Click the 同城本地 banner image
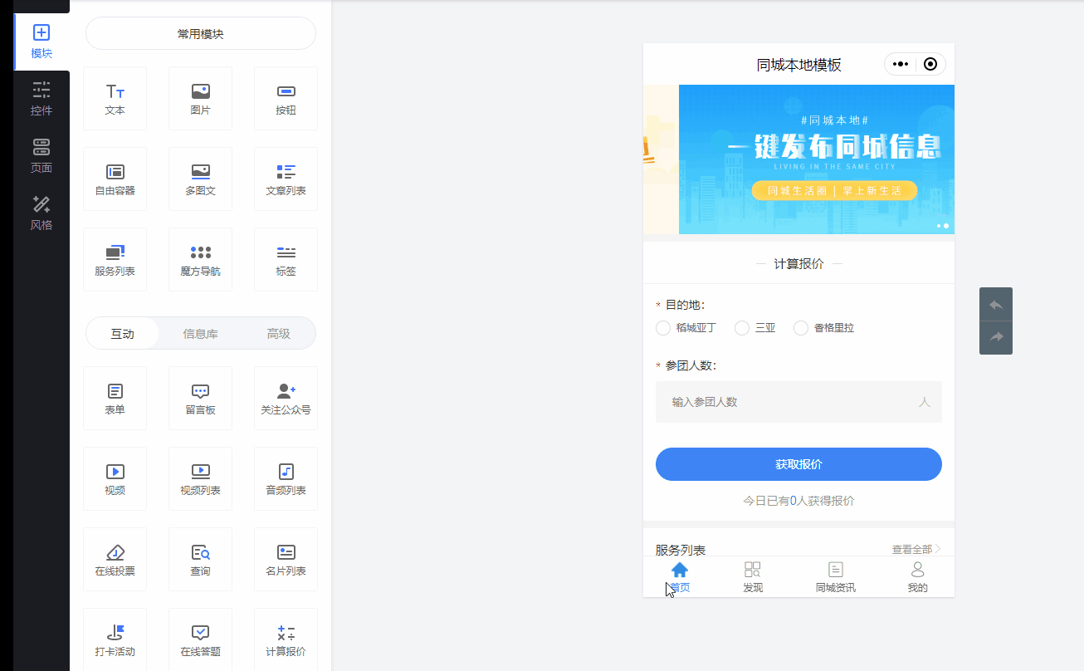This screenshot has width=1084, height=671. click(817, 159)
